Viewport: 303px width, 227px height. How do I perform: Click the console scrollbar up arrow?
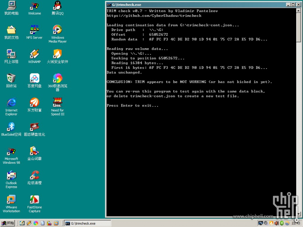pyautogui.click(x=299, y=11)
